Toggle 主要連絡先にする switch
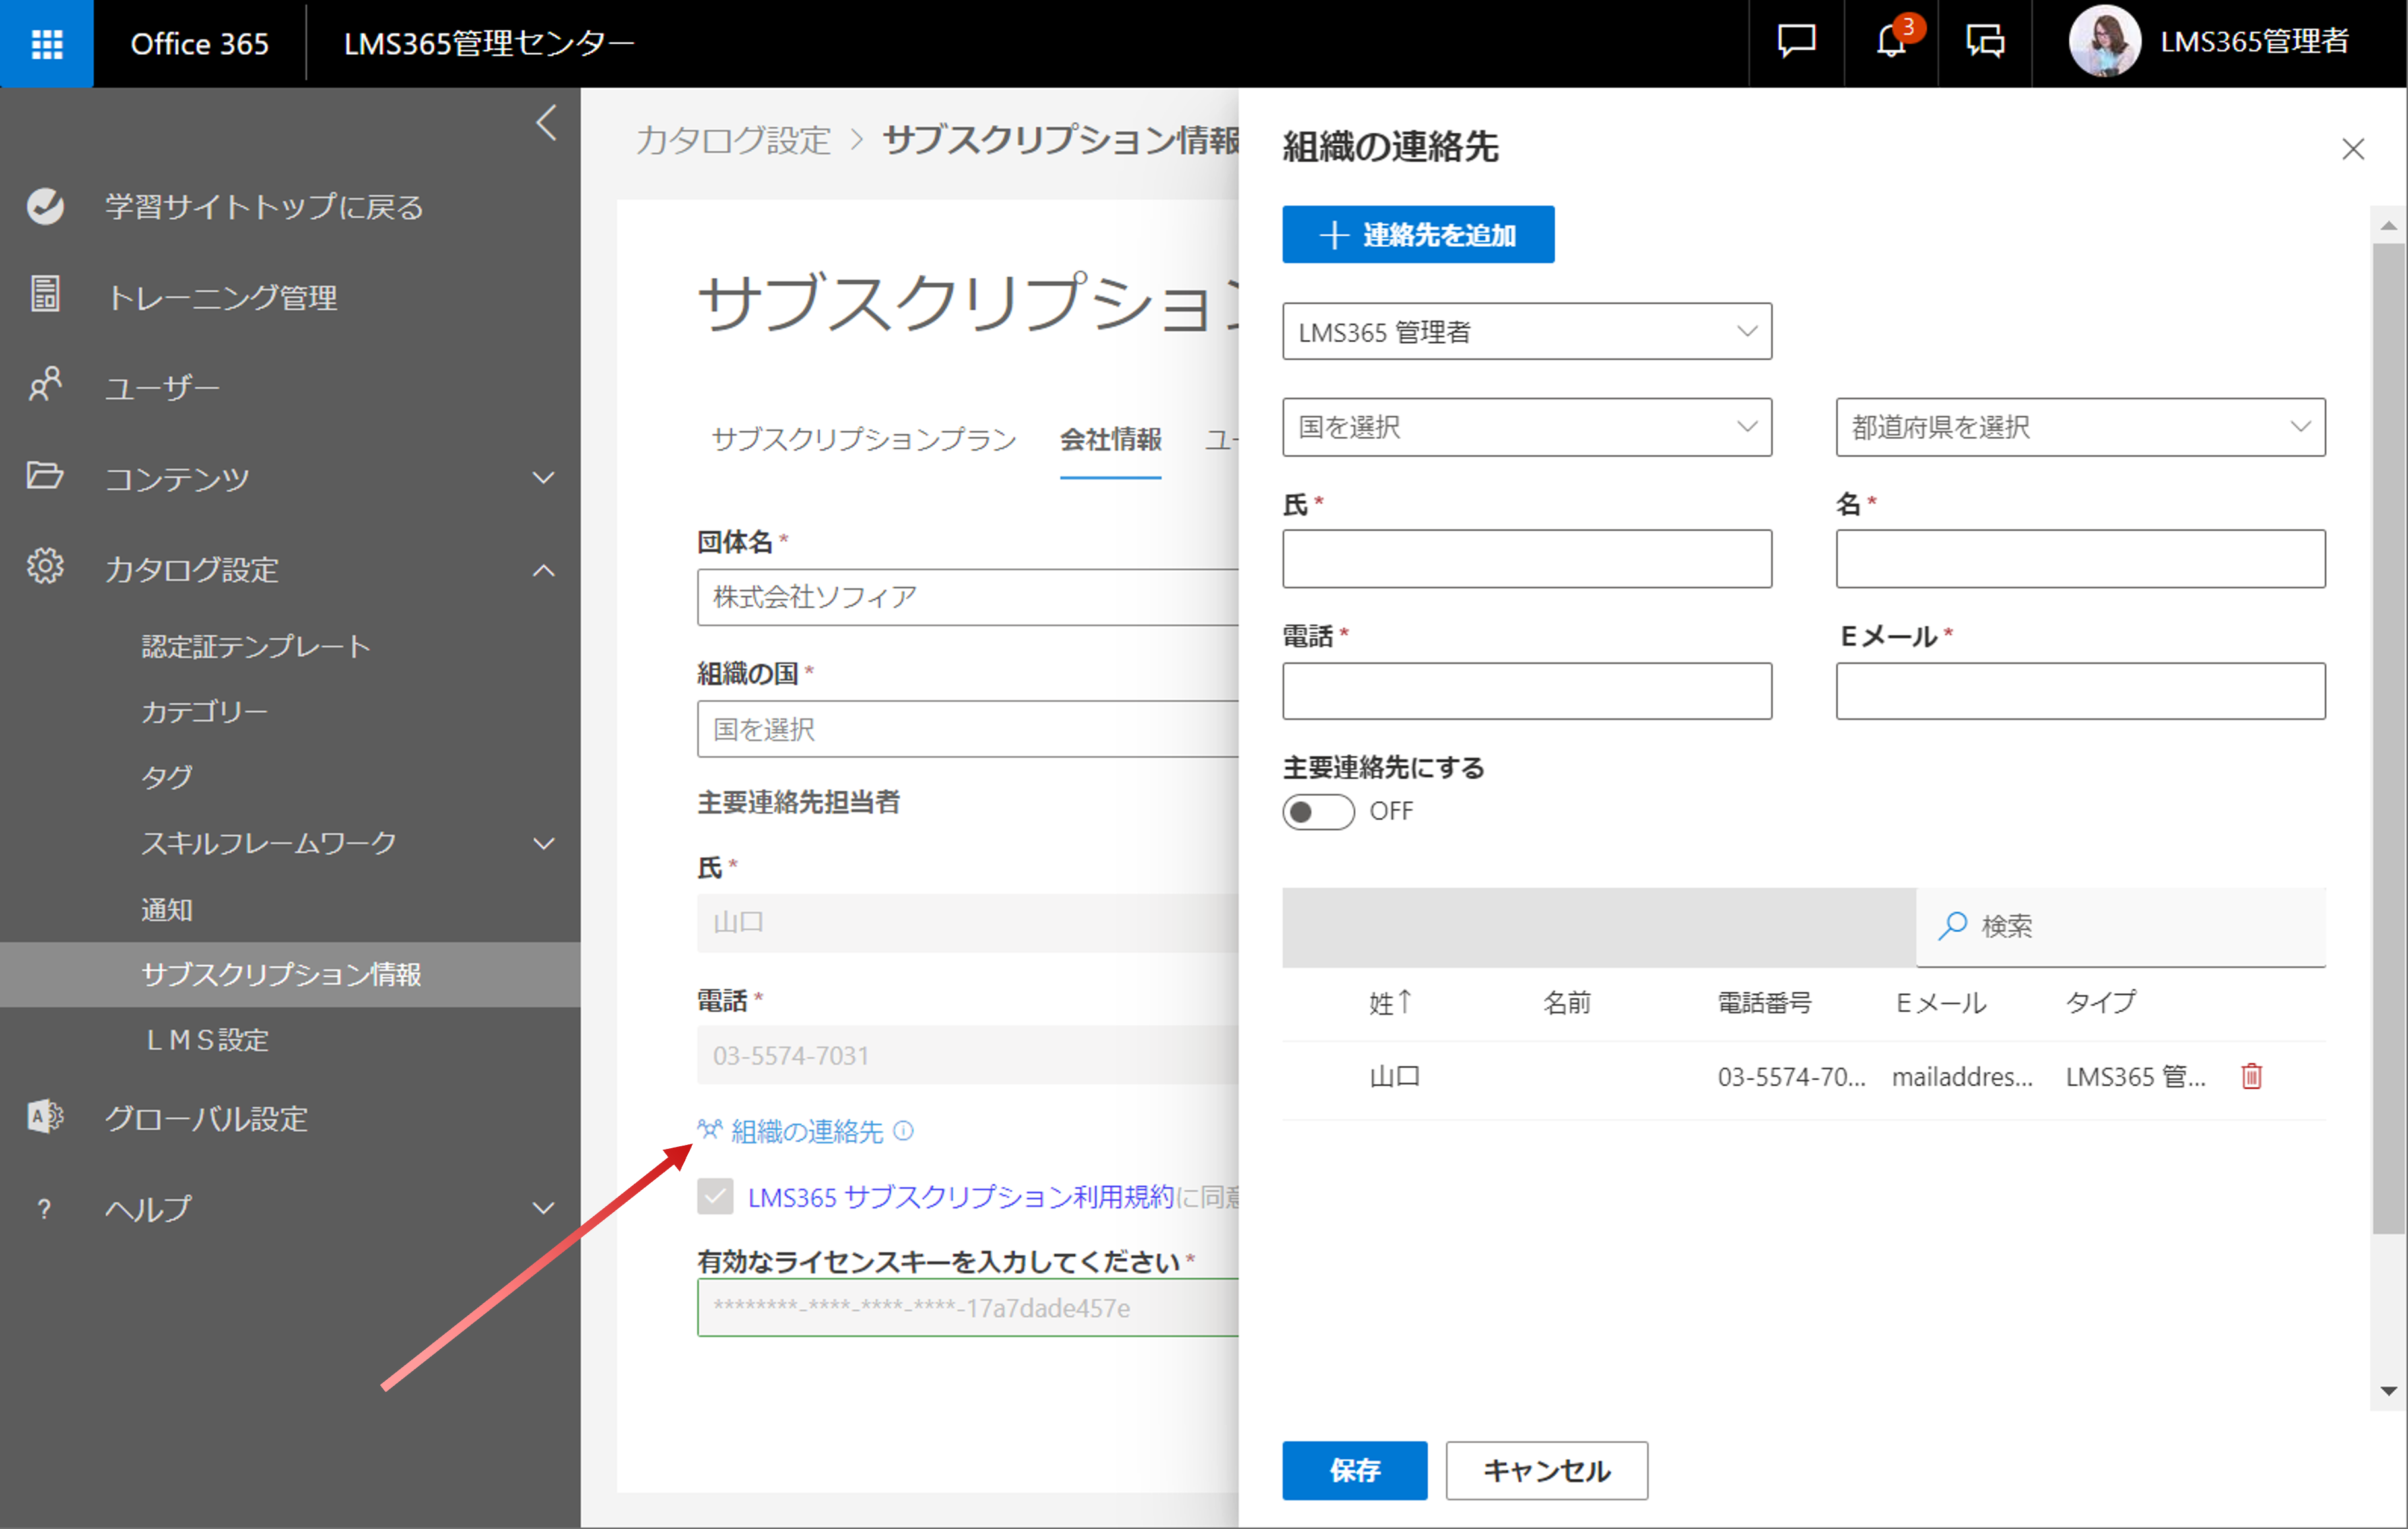The height and width of the screenshot is (1529, 2408). point(1318,811)
